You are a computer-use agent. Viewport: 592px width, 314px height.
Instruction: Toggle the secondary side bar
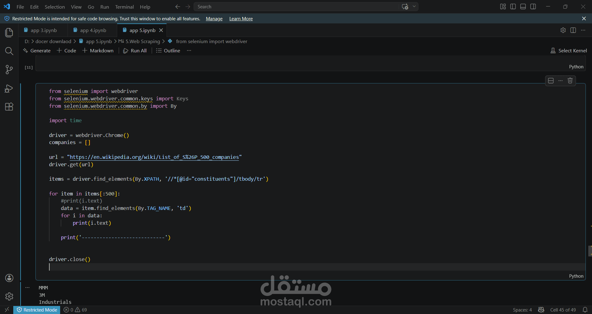pos(533,6)
